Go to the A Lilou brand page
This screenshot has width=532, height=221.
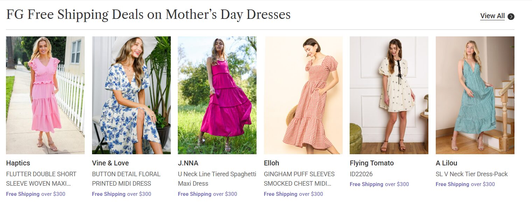pos(447,163)
